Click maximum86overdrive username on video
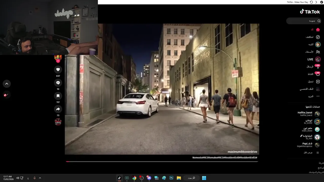The image size is (324, 182). [242, 152]
